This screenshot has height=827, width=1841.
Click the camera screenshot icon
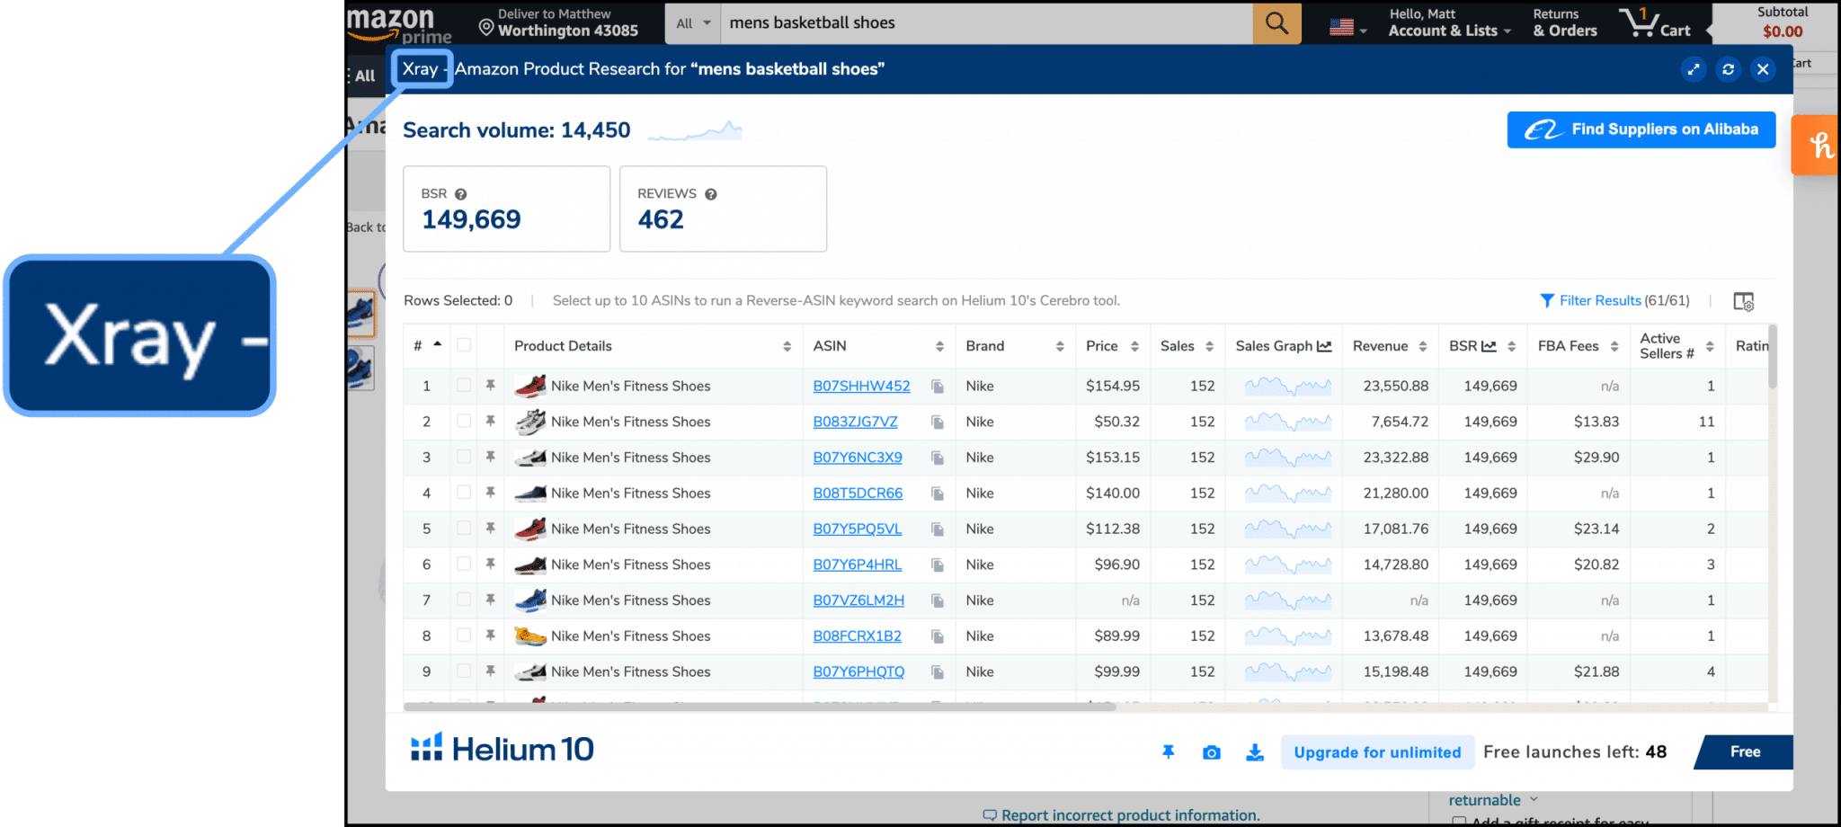(1211, 752)
